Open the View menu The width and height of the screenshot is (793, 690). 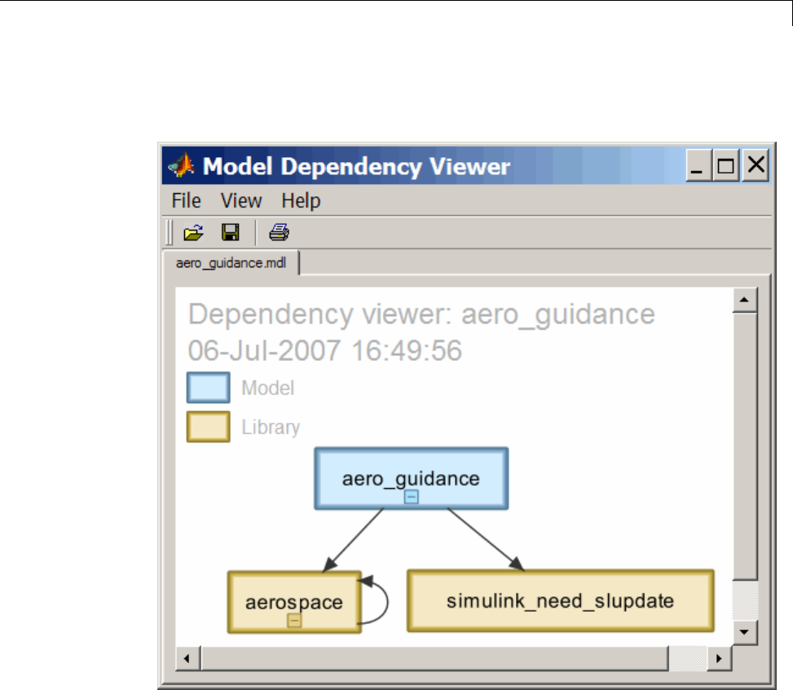tap(241, 200)
